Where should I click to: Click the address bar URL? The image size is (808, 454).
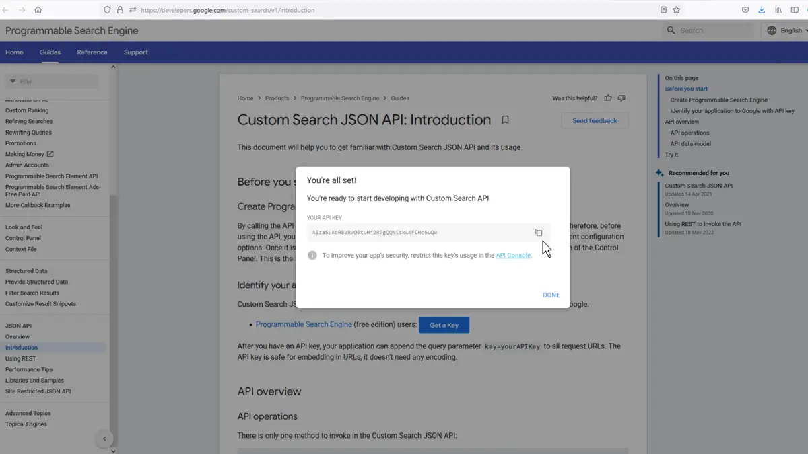point(228,10)
